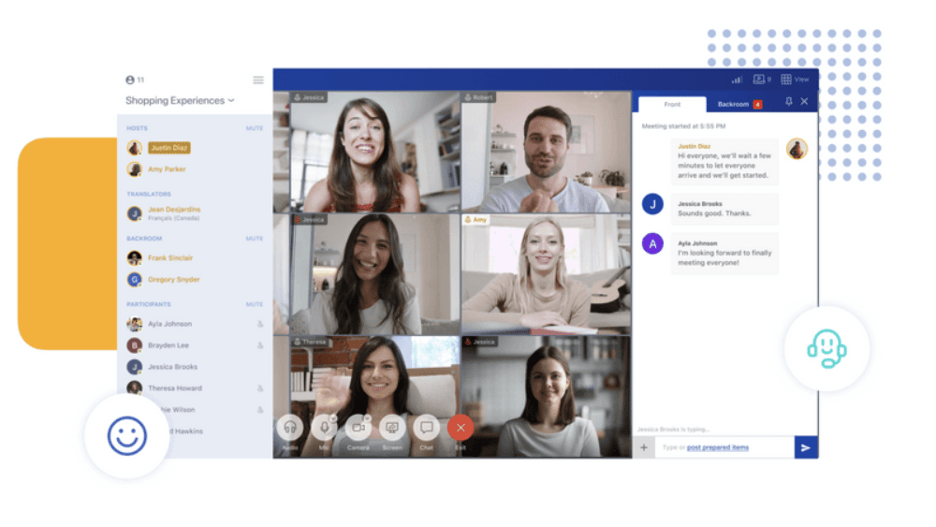Click the signal strength icon in the top bar

coord(738,80)
